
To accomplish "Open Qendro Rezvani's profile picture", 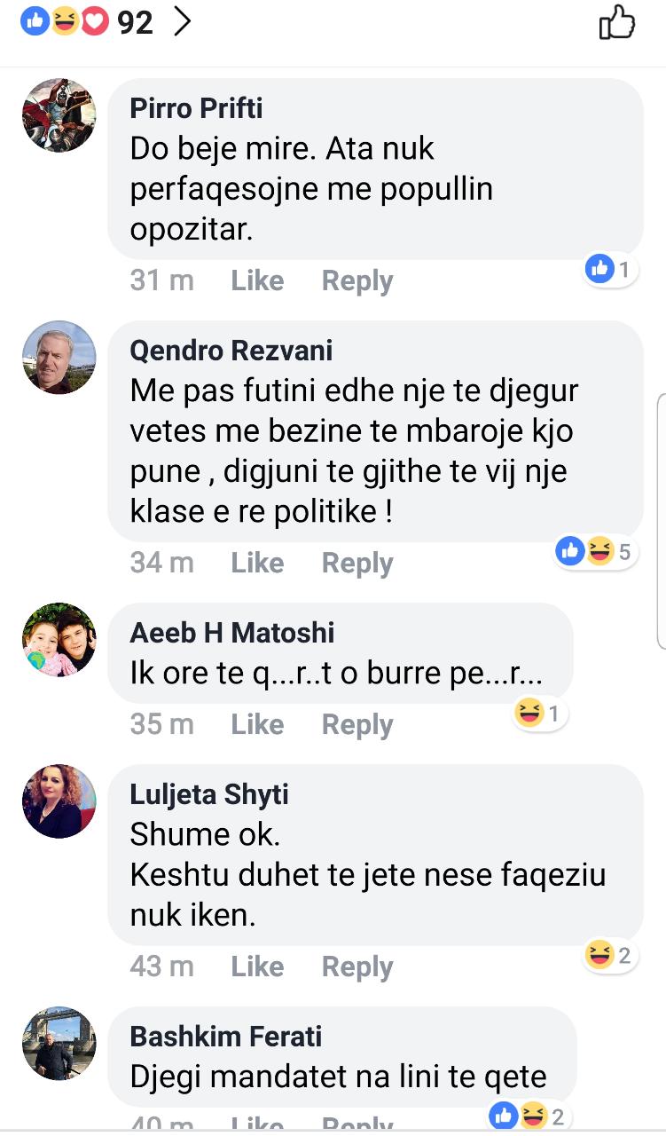I will [x=59, y=357].
